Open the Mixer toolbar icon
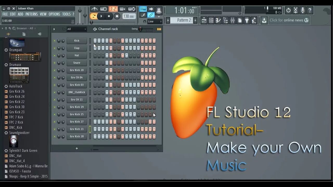 [233, 20]
